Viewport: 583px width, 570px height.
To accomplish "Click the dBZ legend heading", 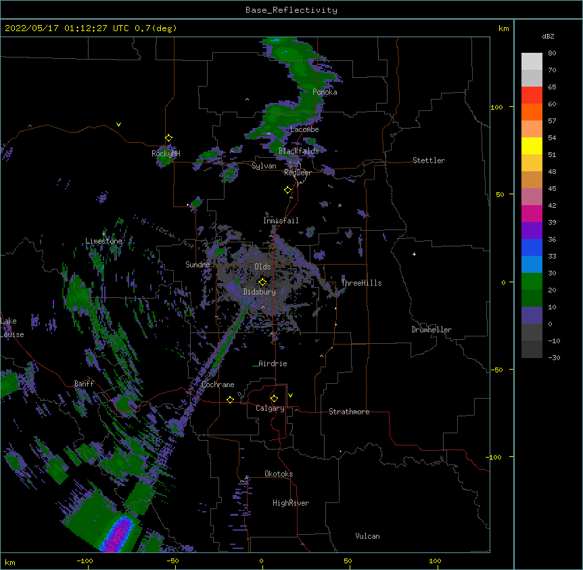I will point(548,36).
